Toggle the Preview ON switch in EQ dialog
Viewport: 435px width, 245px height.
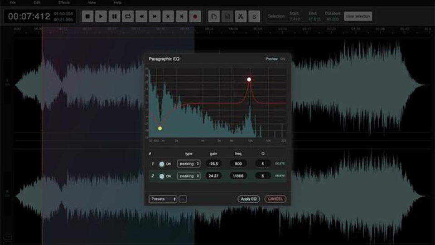click(282, 59)
